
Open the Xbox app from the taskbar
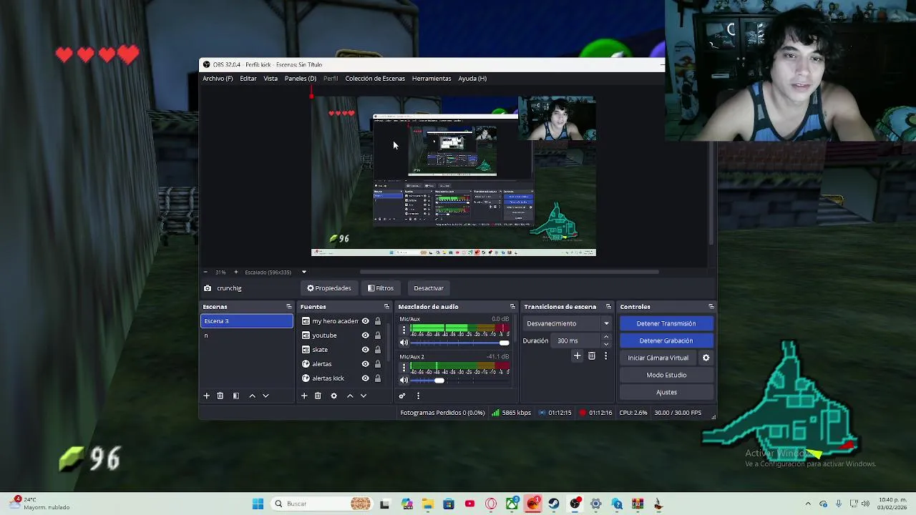(x=512, y=504)
